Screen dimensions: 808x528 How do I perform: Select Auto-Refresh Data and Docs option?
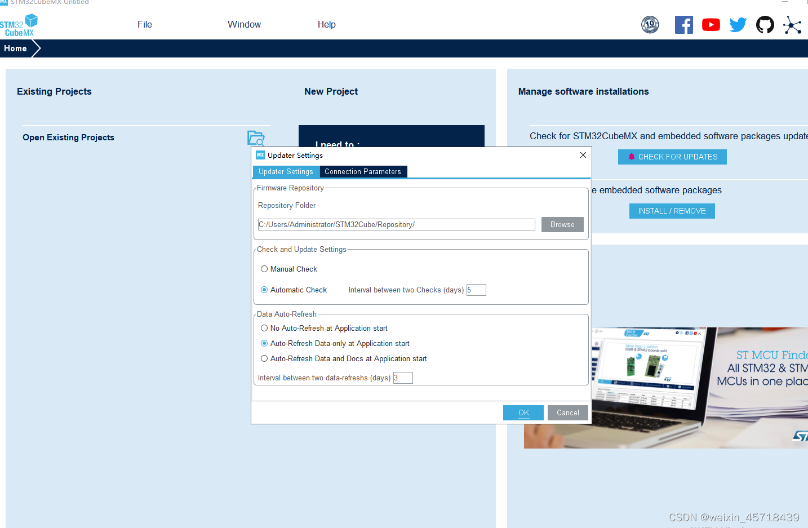pyautogui.click(x=264, y=359)
